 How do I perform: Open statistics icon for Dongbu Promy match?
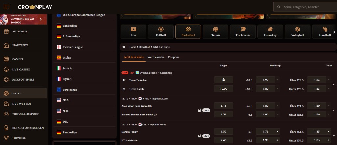[199, 136]
